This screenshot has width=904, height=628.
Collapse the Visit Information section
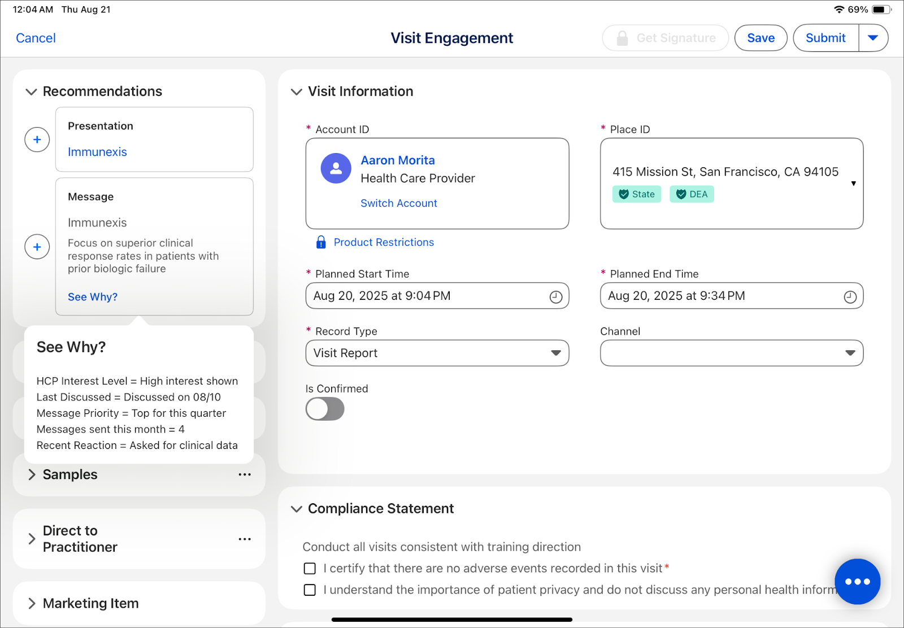click(x=297, y=91)
